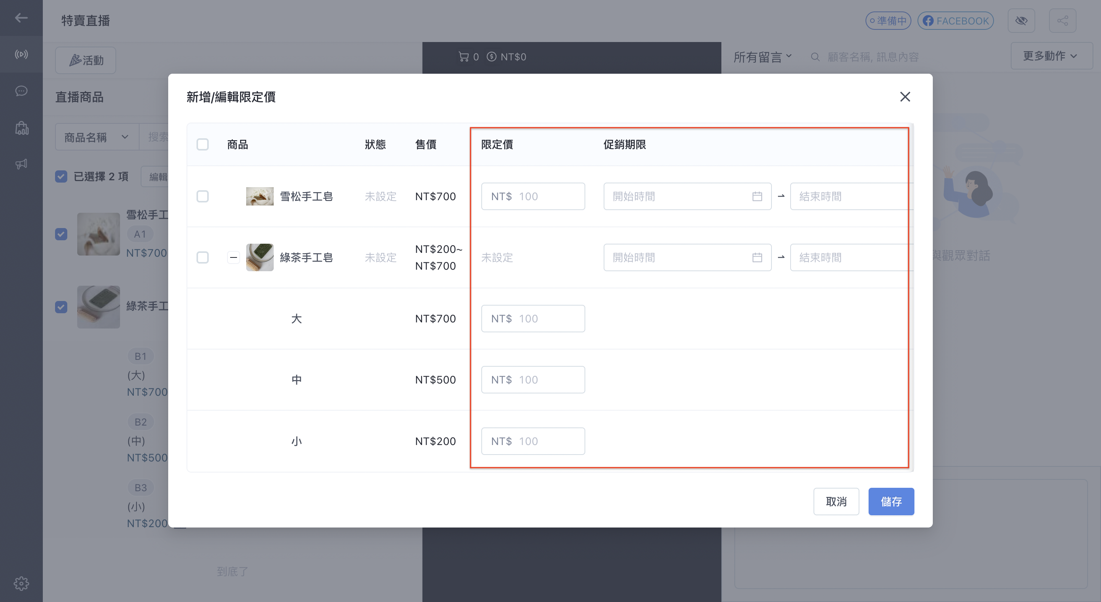
Task: Click the search magnifier in comments
Action: (815, 57)
